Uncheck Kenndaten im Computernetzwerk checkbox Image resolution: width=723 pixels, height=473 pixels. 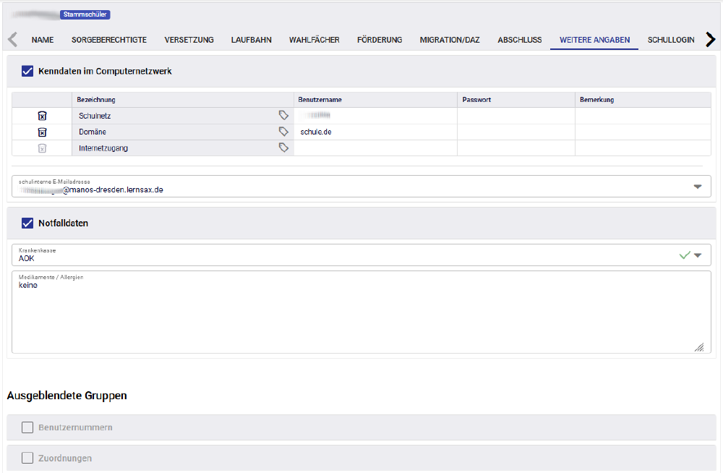27,72
